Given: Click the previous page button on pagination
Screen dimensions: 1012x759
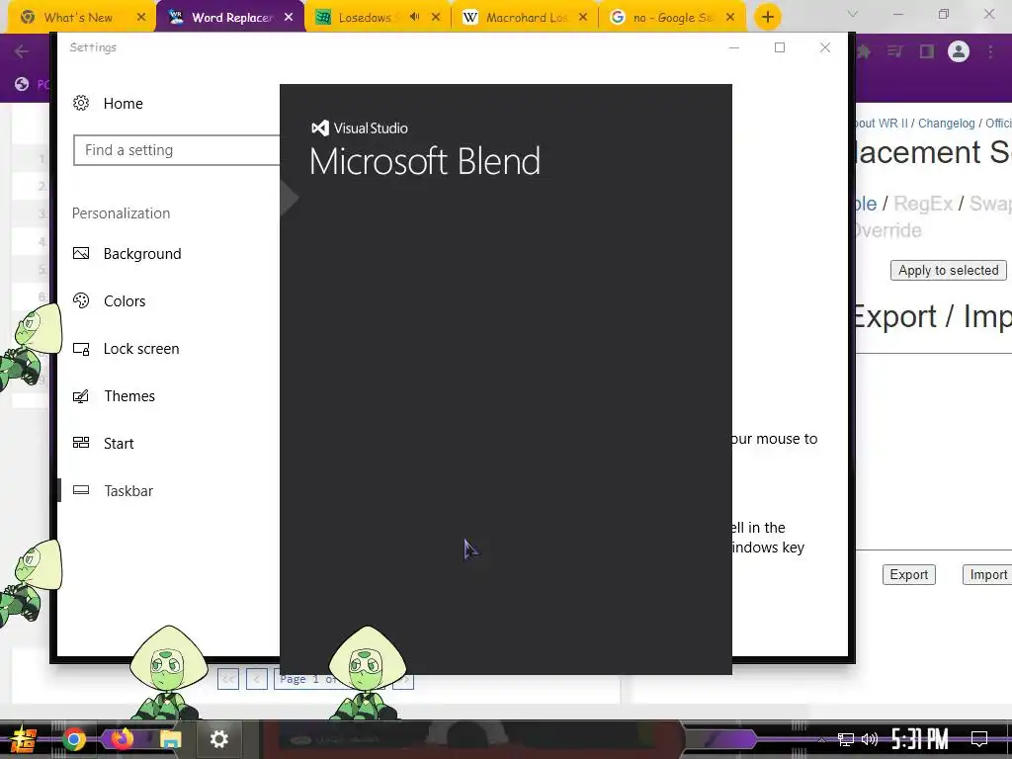Looking at the screenshot, I should [x=256, y=679].
